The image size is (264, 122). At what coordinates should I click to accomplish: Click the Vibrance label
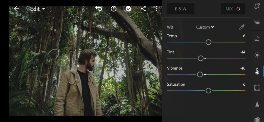(175, 68)
